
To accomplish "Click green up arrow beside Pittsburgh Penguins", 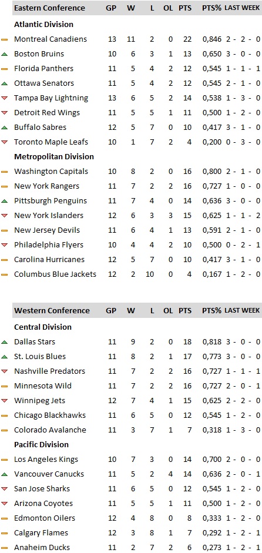I will tap(4, 201).
